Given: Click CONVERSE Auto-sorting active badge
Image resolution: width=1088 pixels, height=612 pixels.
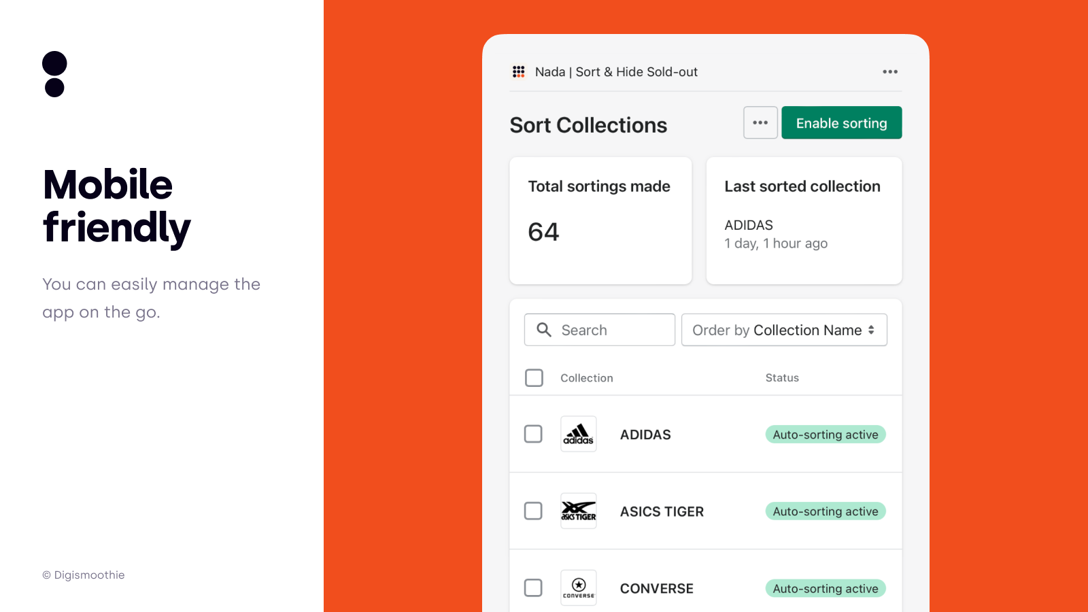Looking at the screenshot, I should click(x=826, y=588).
